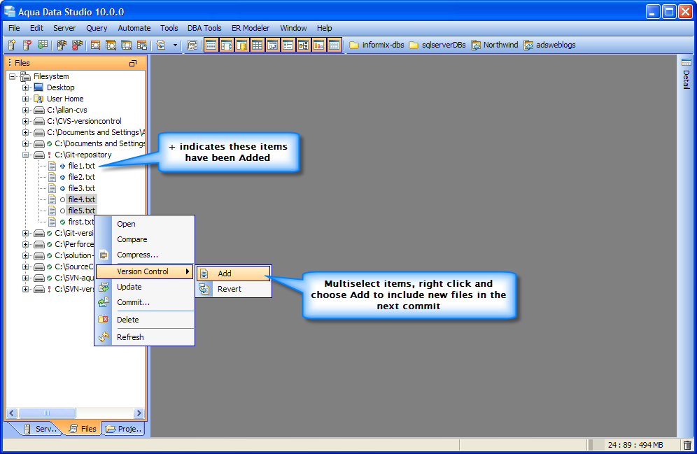697x454 pixels.
Task: Click the C:\Git-repository drive icon
Action: click(x=39, y=155)
